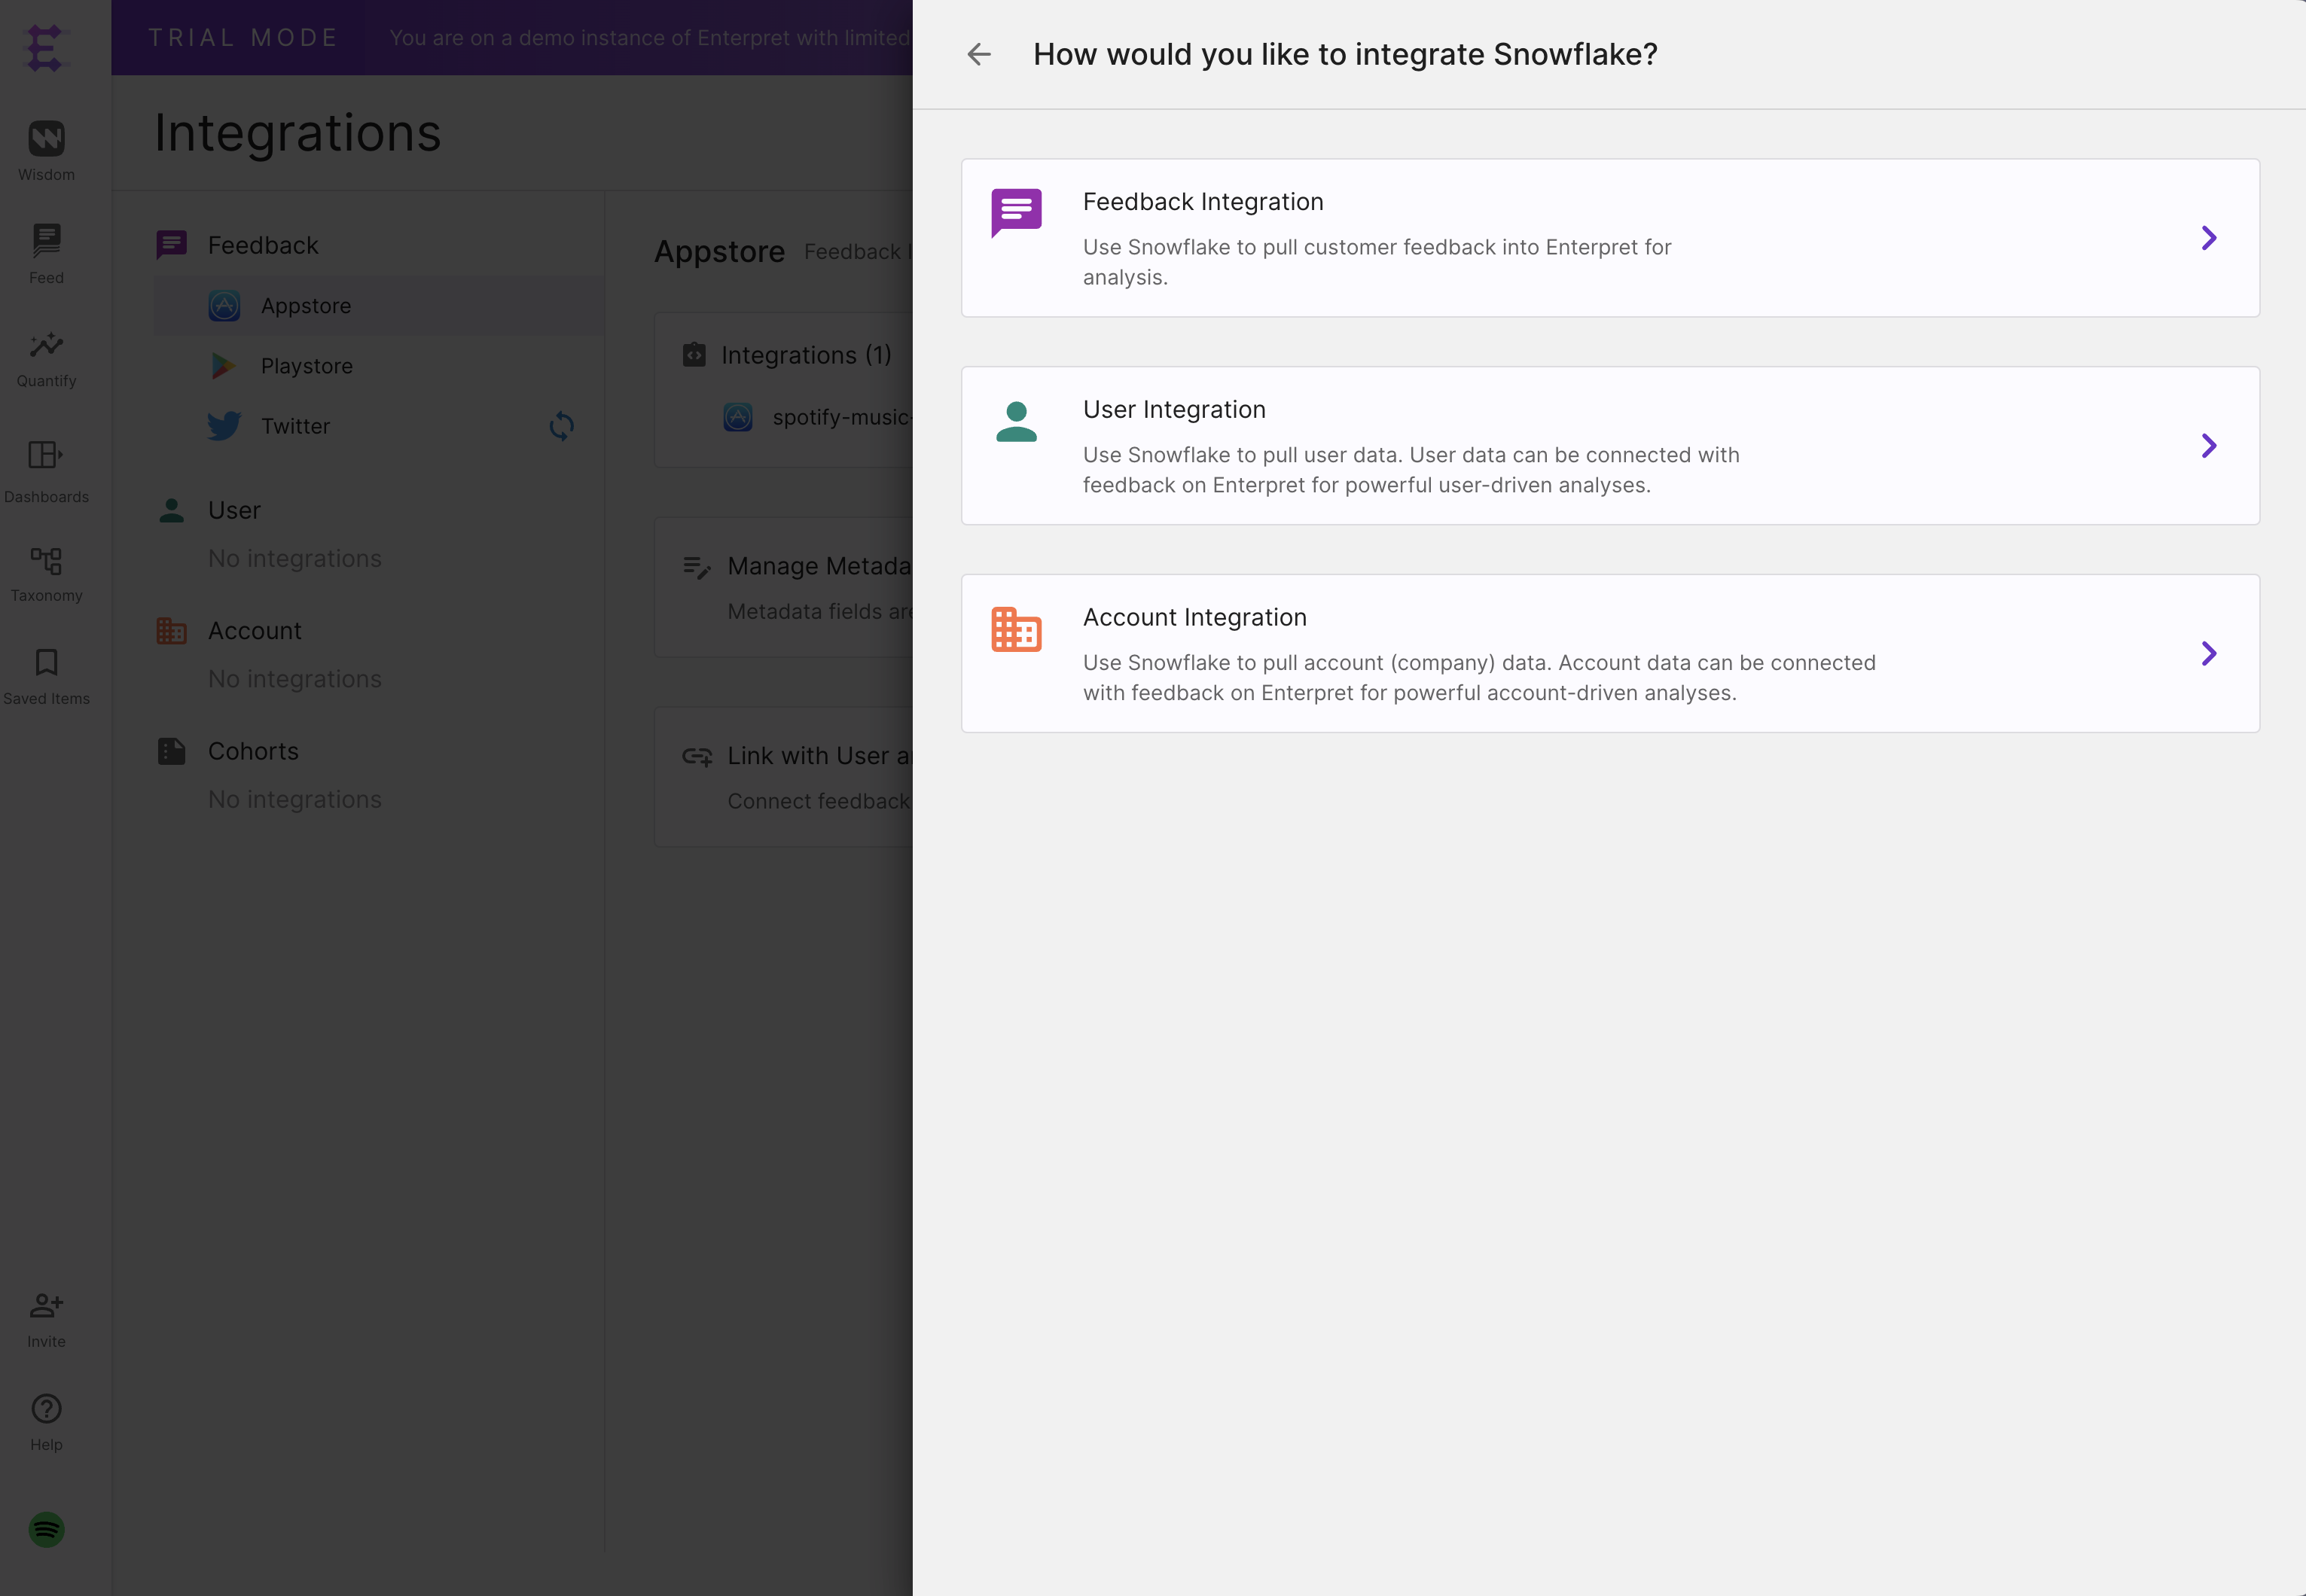
Task: Select Playstore in Feedback list
Action: click(306, 366)
